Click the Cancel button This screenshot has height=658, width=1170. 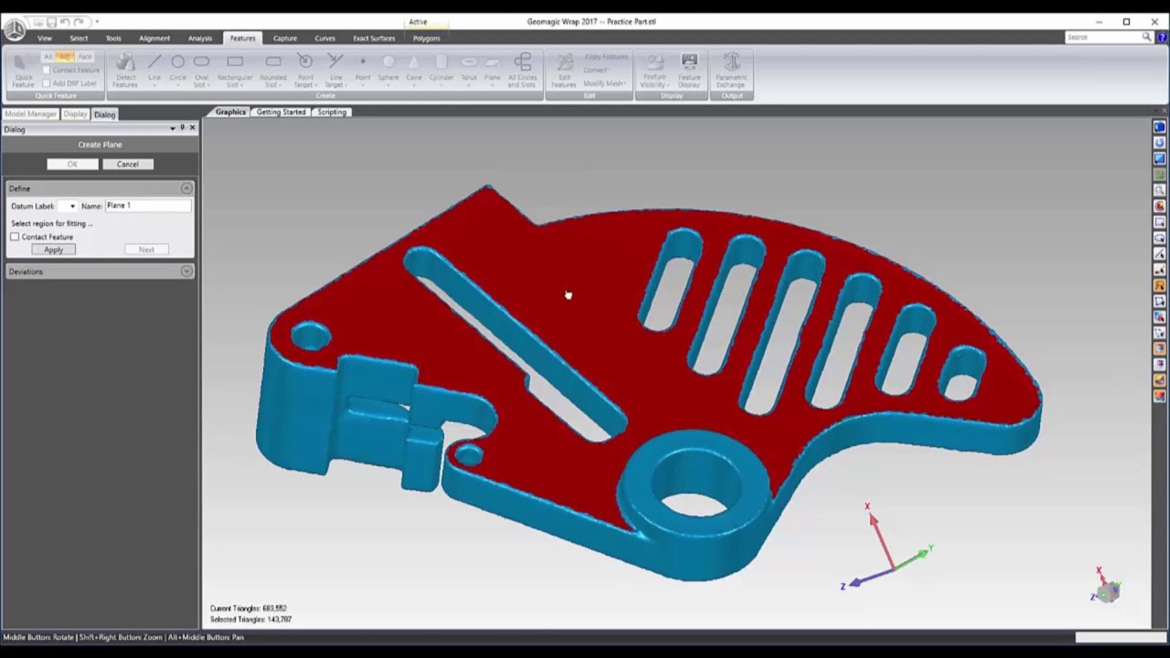click(x=127, y=164)
